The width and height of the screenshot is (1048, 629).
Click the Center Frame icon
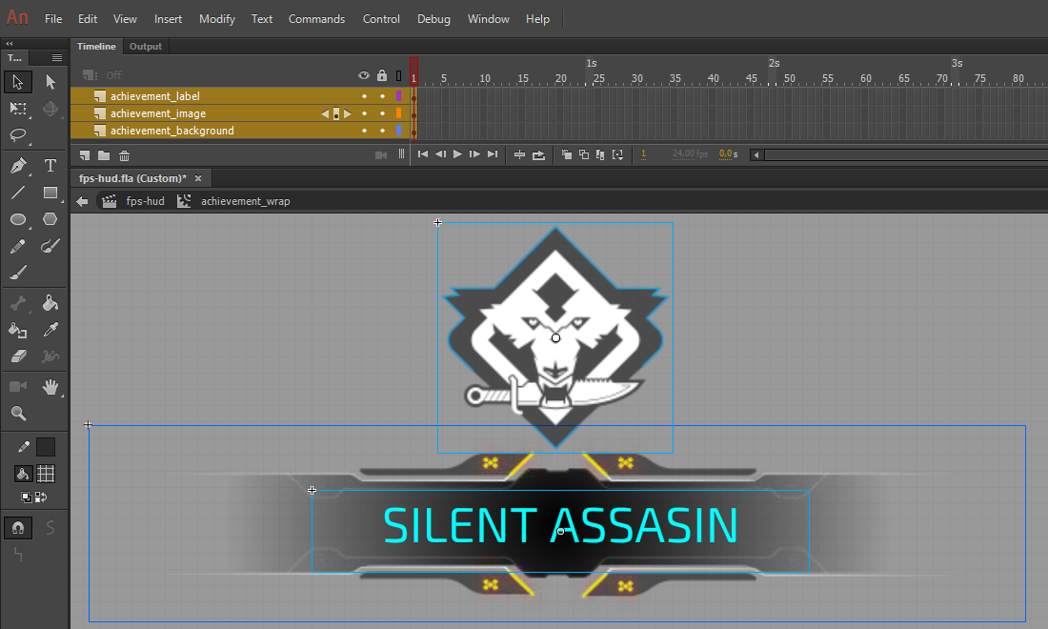[x=519, y=154]
